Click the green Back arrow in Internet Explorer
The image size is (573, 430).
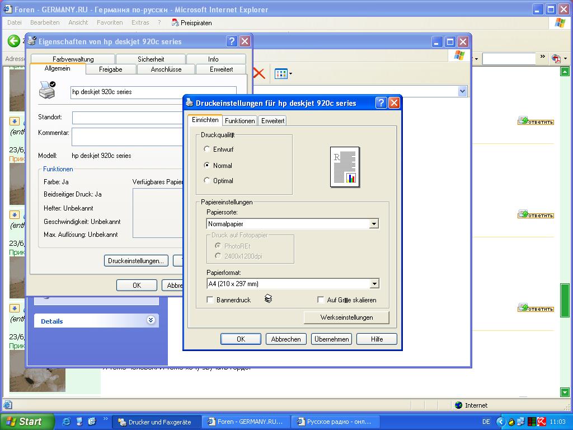(x=13, y=41)
